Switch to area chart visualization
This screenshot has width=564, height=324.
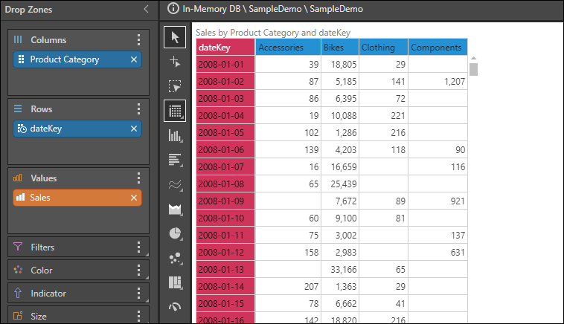(x=176, y=209)
